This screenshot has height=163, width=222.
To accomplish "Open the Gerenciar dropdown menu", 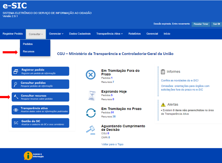I will 56,34.
